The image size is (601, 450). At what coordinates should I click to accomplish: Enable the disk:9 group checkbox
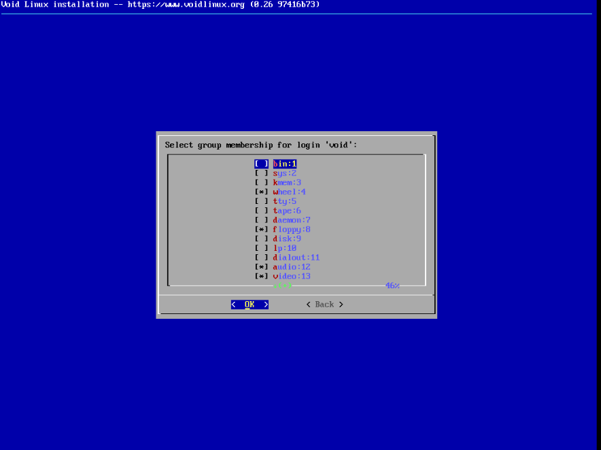click(x=261, y=238)
